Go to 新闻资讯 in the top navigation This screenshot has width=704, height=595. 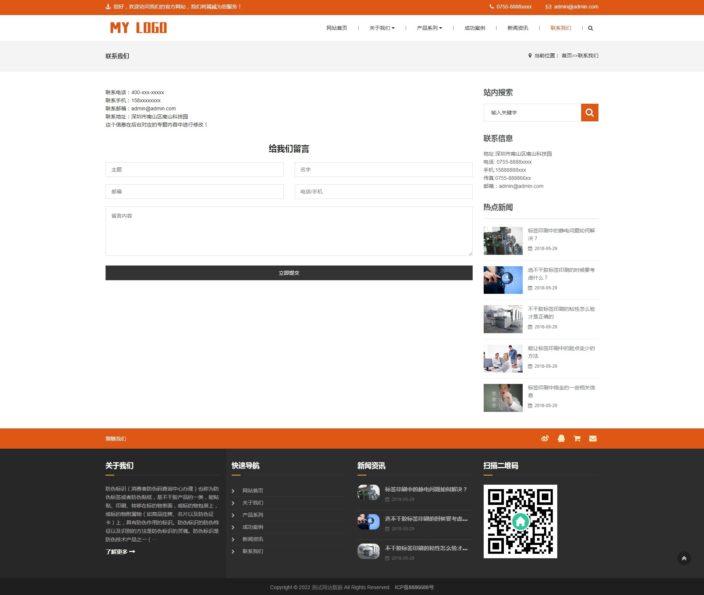click(518, 28)
